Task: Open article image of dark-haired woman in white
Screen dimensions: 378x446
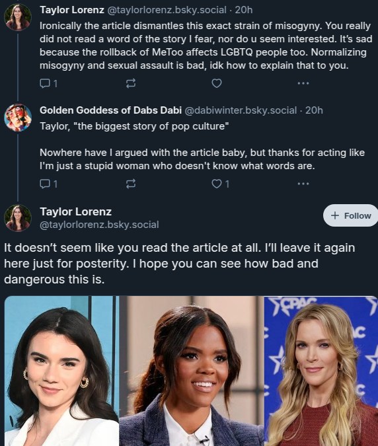Action: click(61, 371)
